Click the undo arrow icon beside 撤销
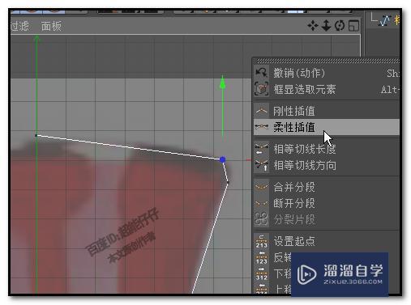Image resolution: width=411 pixels, height=305 pixels. [x=261, y=73]
